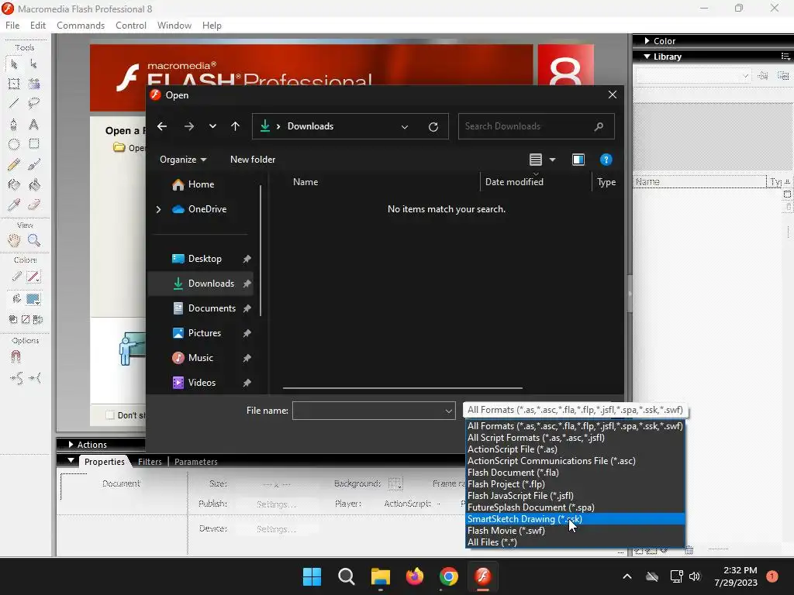This screenshot has height=595, width=794.
Task: Sort by Date modified column
Action: tap(514, 181)
